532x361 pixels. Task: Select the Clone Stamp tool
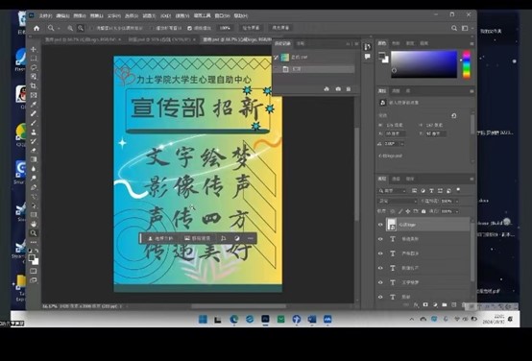click(34, 132)
